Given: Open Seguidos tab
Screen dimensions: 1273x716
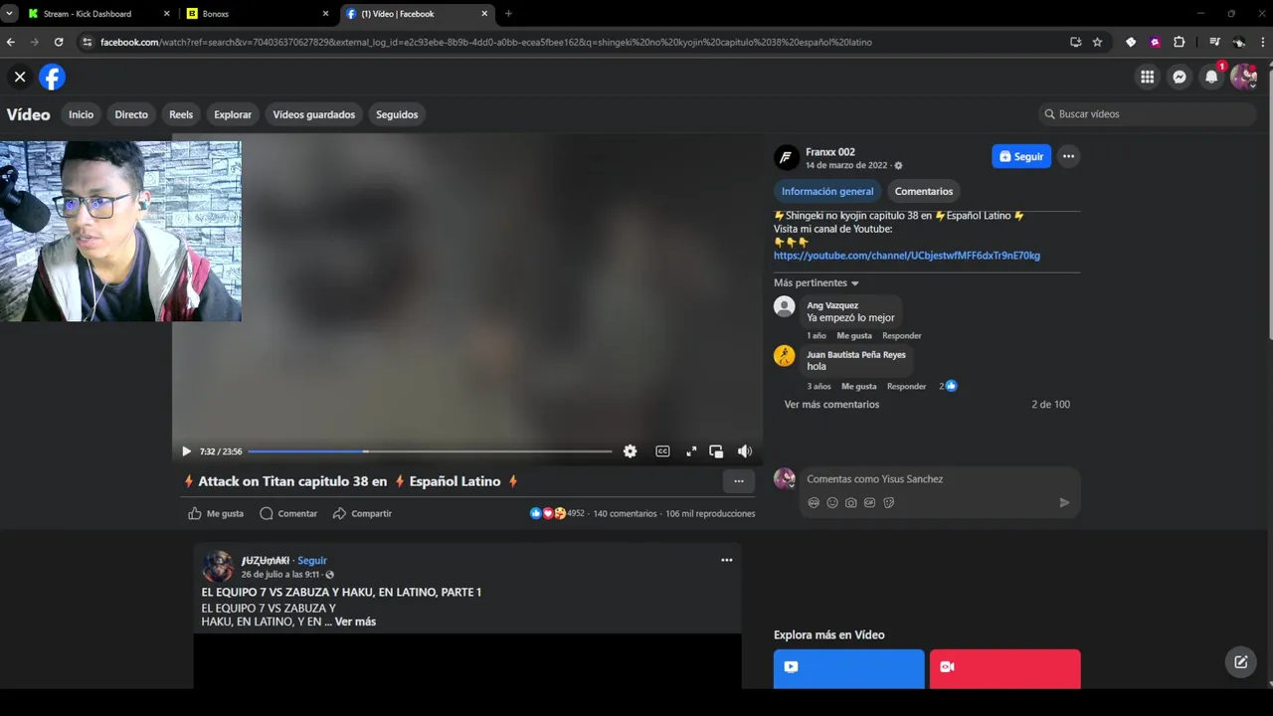Looking at the screenshot, I should (x=397, y=114).
